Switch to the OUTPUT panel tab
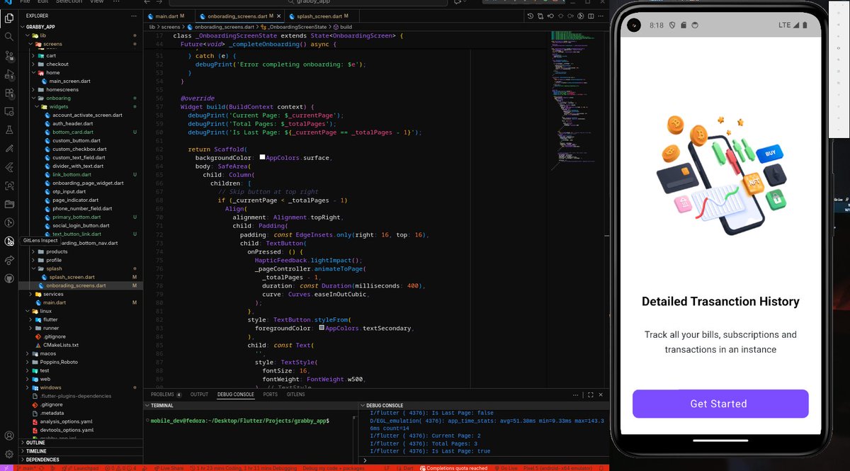 (199, 395)
